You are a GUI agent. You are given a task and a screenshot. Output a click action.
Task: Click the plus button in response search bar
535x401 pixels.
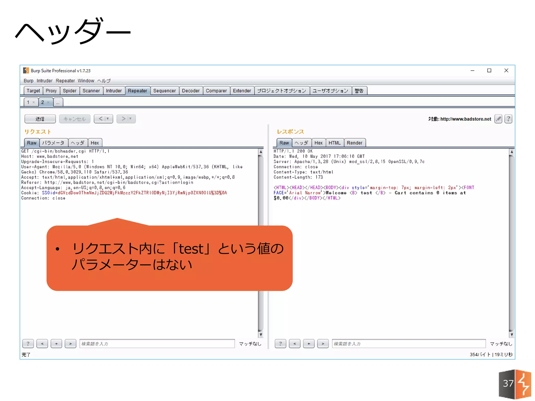pos(309,344)
